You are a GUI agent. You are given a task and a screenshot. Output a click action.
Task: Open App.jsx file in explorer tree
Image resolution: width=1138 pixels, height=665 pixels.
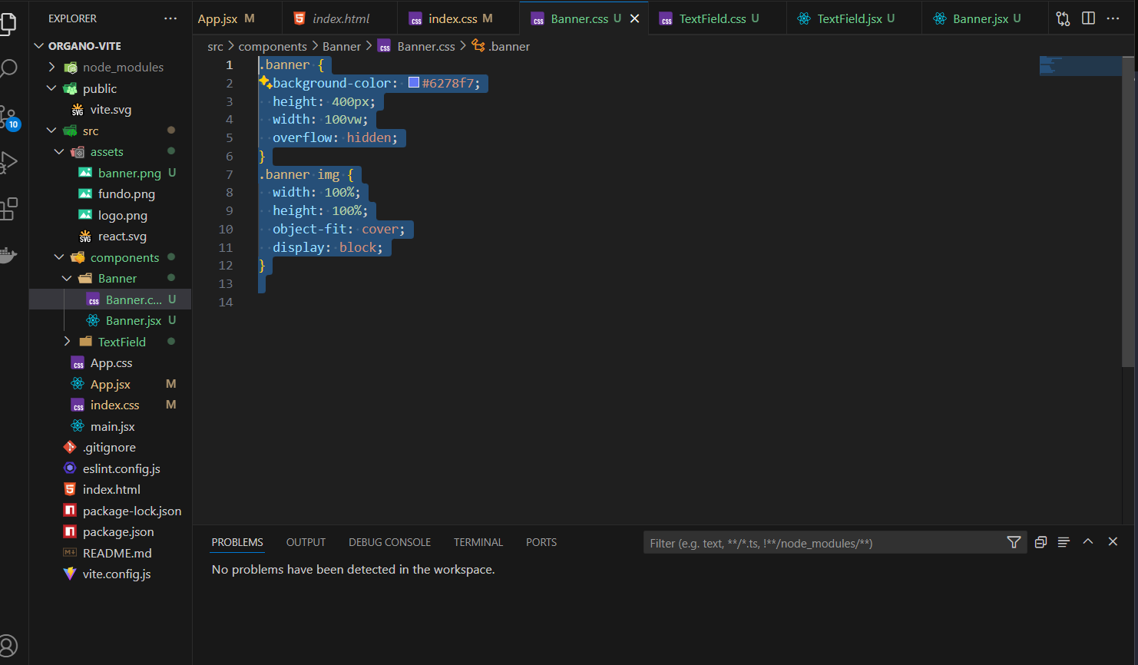click(110, 384)
